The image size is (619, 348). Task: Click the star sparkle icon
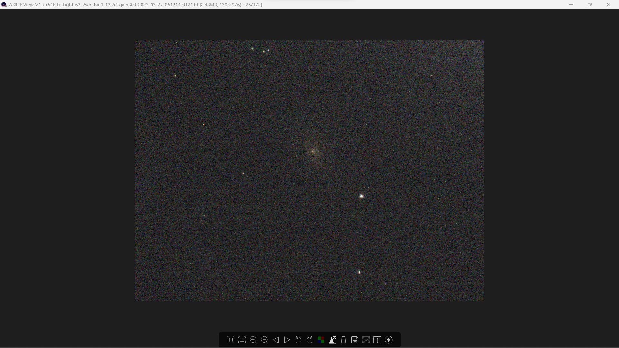pos(389,340)
